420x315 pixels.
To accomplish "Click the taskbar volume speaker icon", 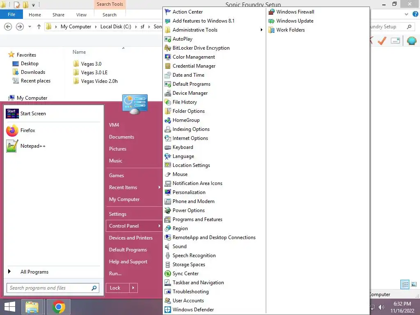I will 381,307.
